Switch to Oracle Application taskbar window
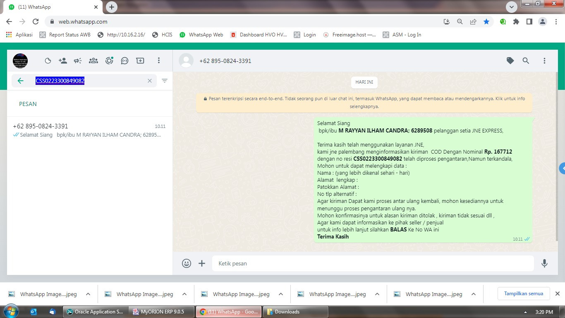This screenshot has width=565, height=318. click(95, 312)
